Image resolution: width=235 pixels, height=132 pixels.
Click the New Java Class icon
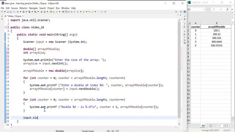(44, 12)
